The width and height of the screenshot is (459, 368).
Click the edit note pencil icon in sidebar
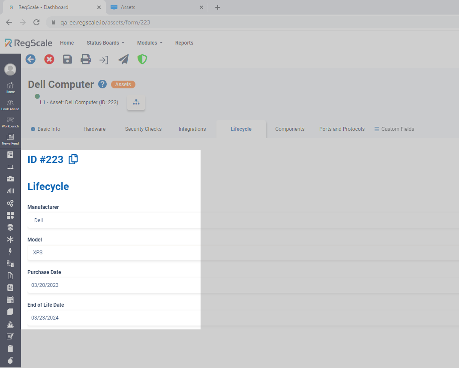pyautogui.click(x=10, y=336)
